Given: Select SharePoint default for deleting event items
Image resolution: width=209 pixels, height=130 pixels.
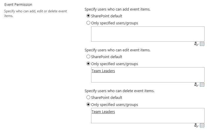Looking at the screenshot, I should (88, 97).
